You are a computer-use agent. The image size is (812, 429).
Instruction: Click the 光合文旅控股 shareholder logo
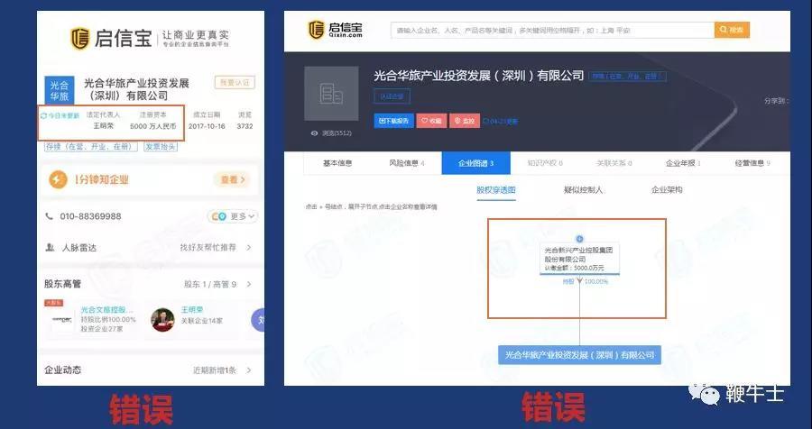[x=62, y=320]
